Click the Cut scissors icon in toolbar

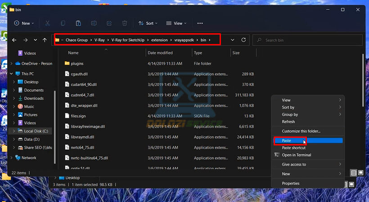(48, 23)
